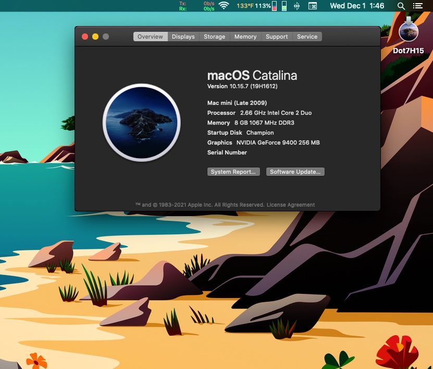Click '8 GB 1067 MHz DDR3' memory text

click(x=264, y=123)
